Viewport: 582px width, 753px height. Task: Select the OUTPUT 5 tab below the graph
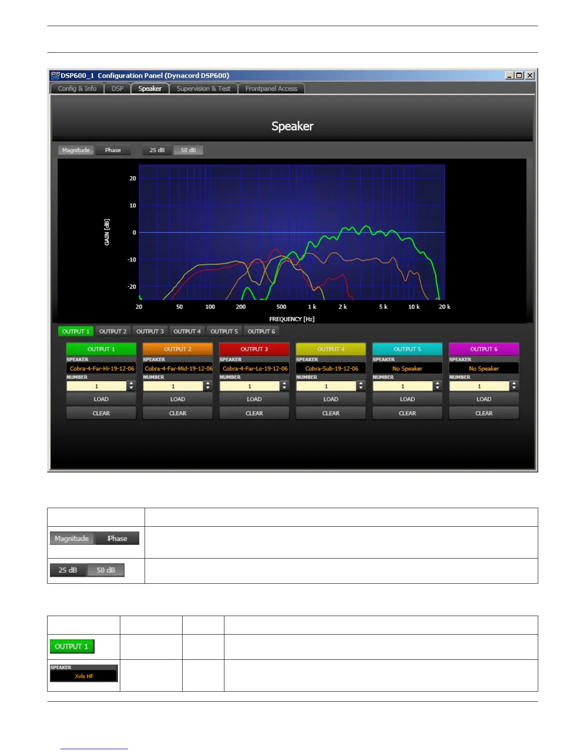point(224,331)
